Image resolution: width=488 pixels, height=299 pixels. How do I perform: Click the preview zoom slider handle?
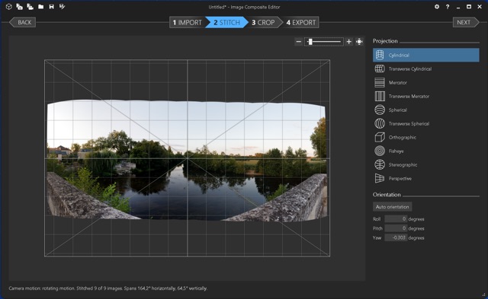click(x=310, y=42)
